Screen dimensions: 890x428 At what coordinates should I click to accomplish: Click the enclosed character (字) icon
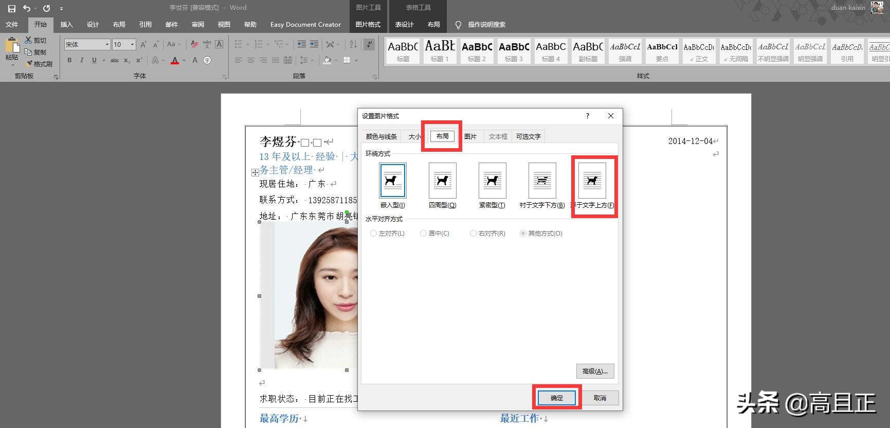point(207,60)
